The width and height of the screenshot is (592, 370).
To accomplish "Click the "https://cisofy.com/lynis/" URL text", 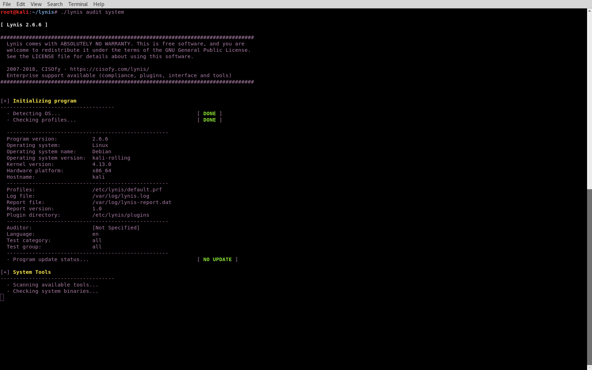I will coord(110,69).
